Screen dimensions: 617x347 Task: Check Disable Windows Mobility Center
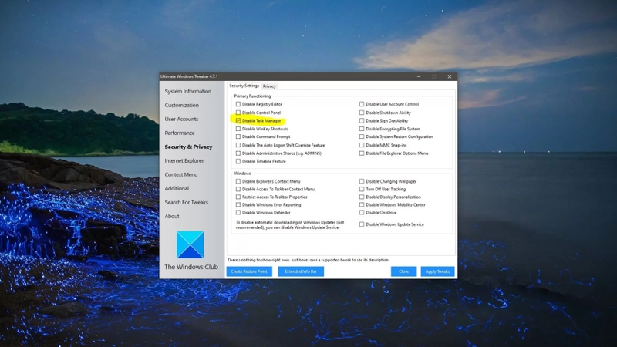(x=362, y=204)
